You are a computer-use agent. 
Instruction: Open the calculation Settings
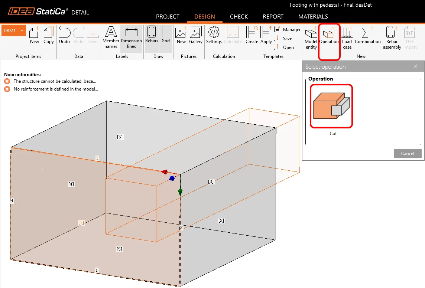click(214, 35)
